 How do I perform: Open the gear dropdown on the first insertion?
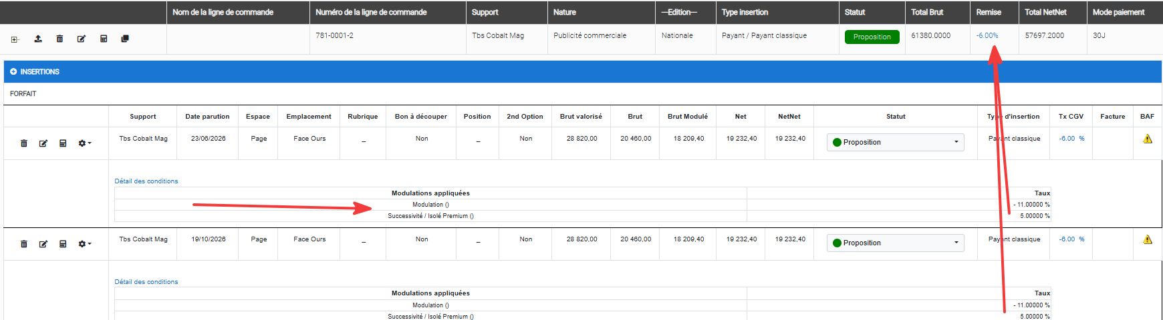84,143
